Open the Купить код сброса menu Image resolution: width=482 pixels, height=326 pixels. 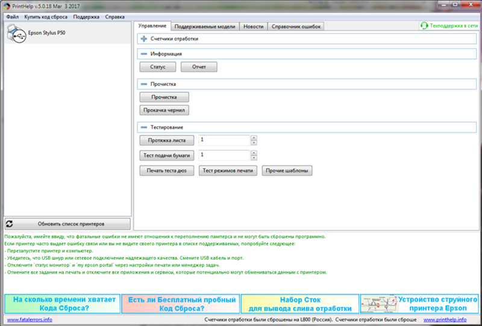click(46, 17)
